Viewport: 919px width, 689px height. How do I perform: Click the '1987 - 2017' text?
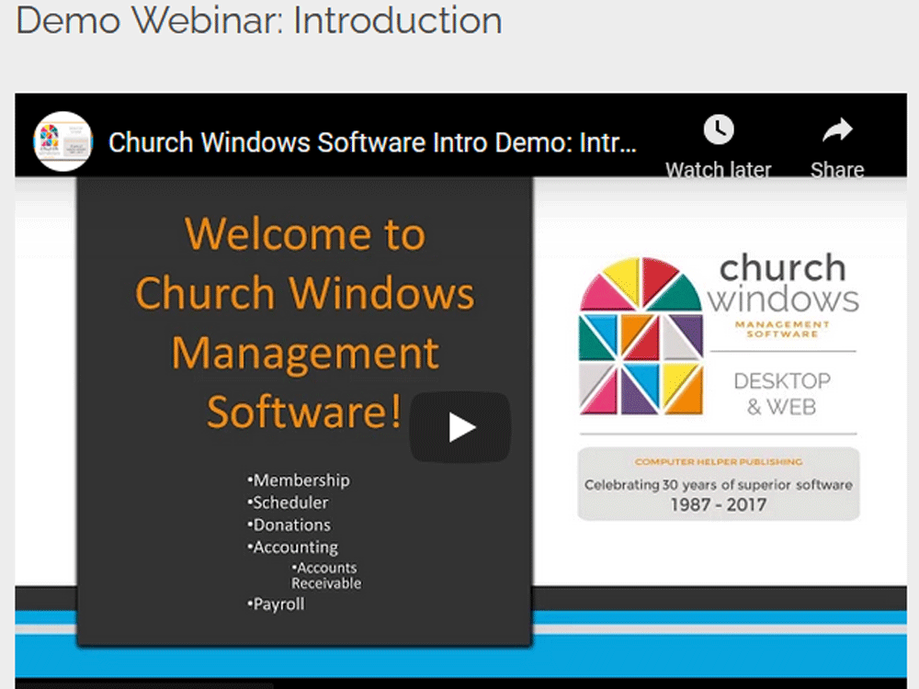[719, 504]
